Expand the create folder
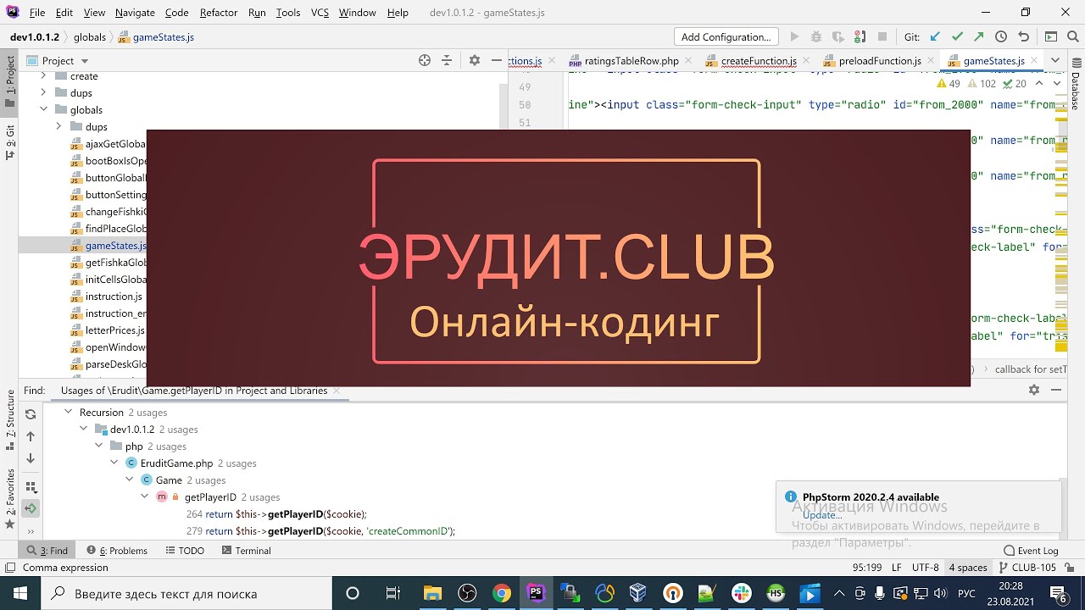Screen dimensions: 1085x610 [x=43, y=76]
